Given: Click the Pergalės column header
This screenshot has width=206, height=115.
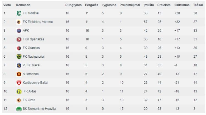Looking at the screenshot, I should (91, 5).
